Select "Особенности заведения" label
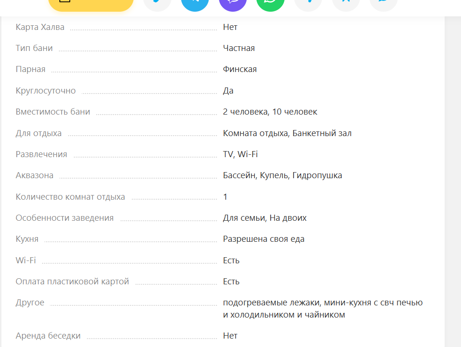Viewport: 461px width, 347px height. (x=65, y=218)
